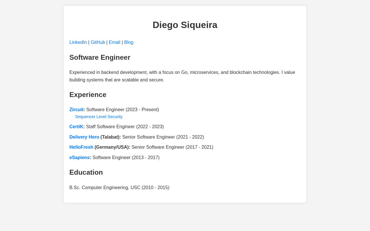Click the Education section heading
370x231 pixels.
coord(86,172)
